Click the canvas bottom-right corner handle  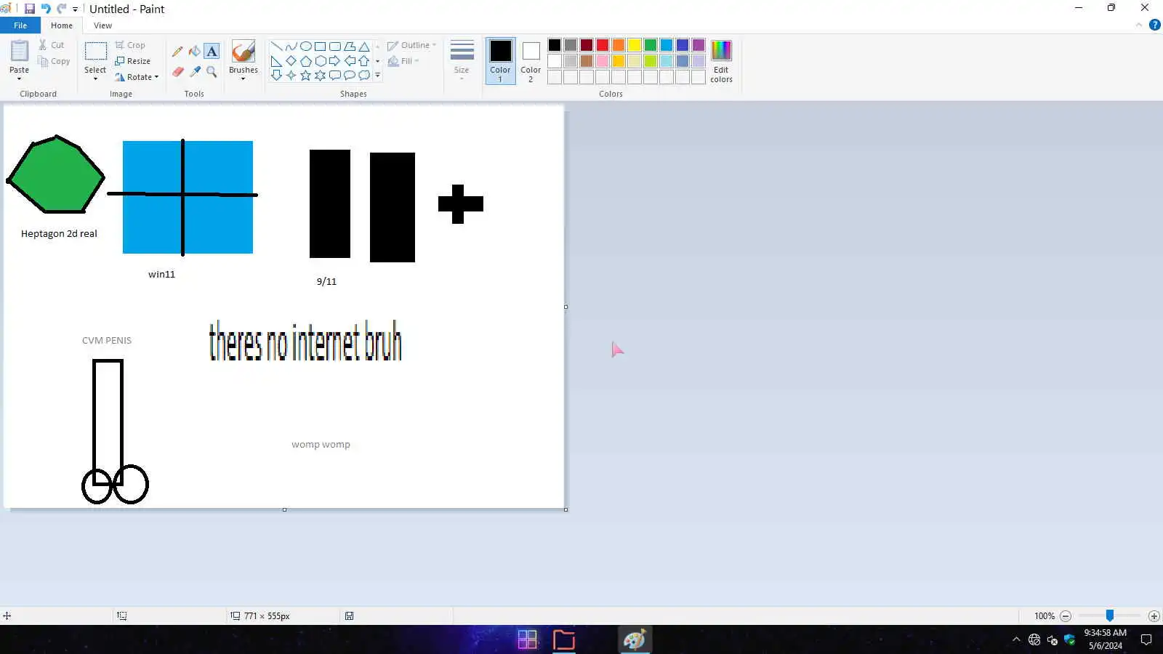566,509
